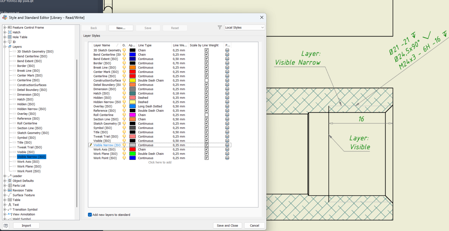
Task: Uncheck Scale by Line Weight for Hatch (ISO)
Action: click(x=206, y=93)
